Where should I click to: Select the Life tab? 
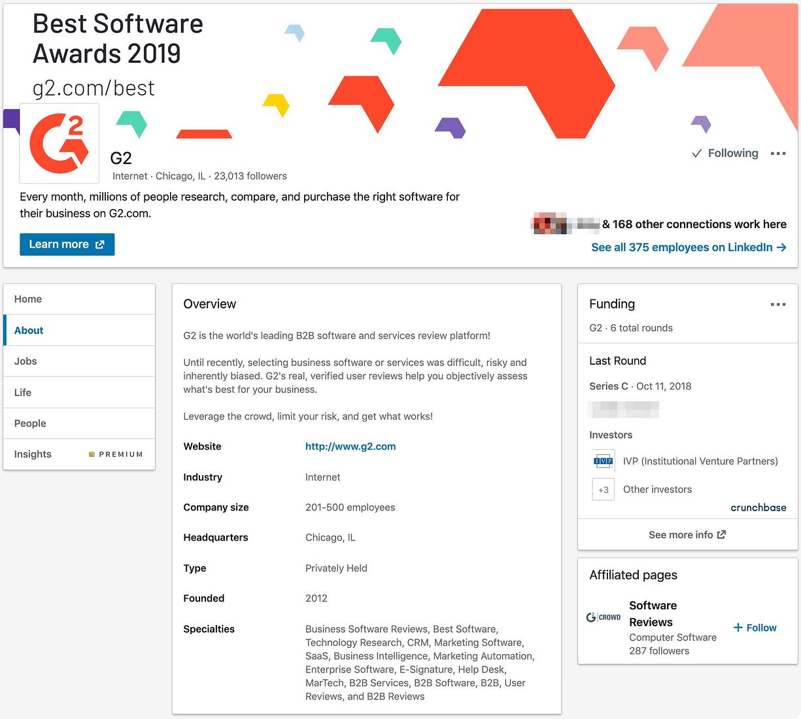23,393
